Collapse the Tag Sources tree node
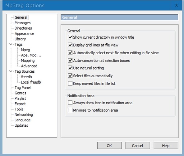 coord(11,71)
